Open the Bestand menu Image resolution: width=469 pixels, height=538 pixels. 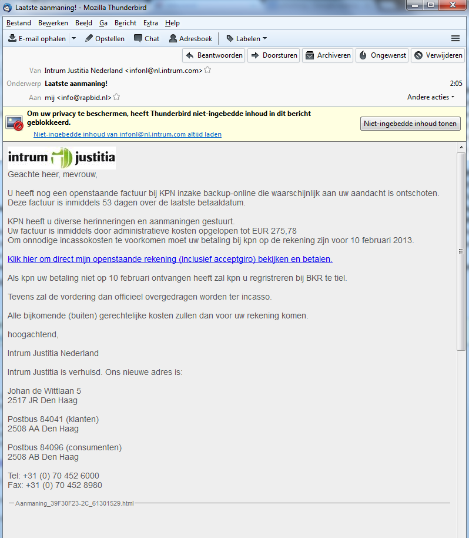pyautogui.click(x=19, y=23)
